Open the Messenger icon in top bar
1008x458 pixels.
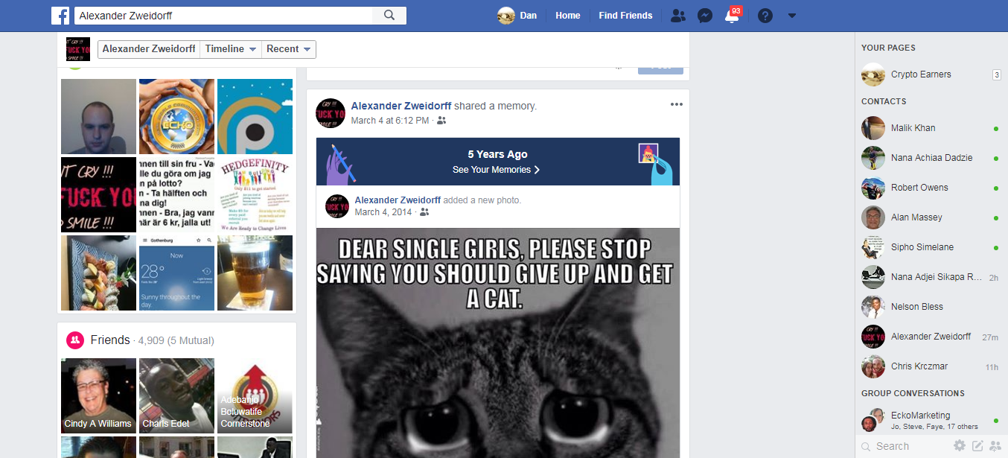tap(705, 16)
